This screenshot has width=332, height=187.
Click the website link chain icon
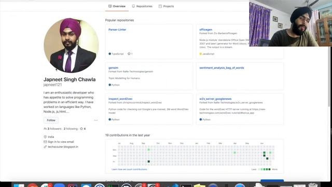pos(45,146)
